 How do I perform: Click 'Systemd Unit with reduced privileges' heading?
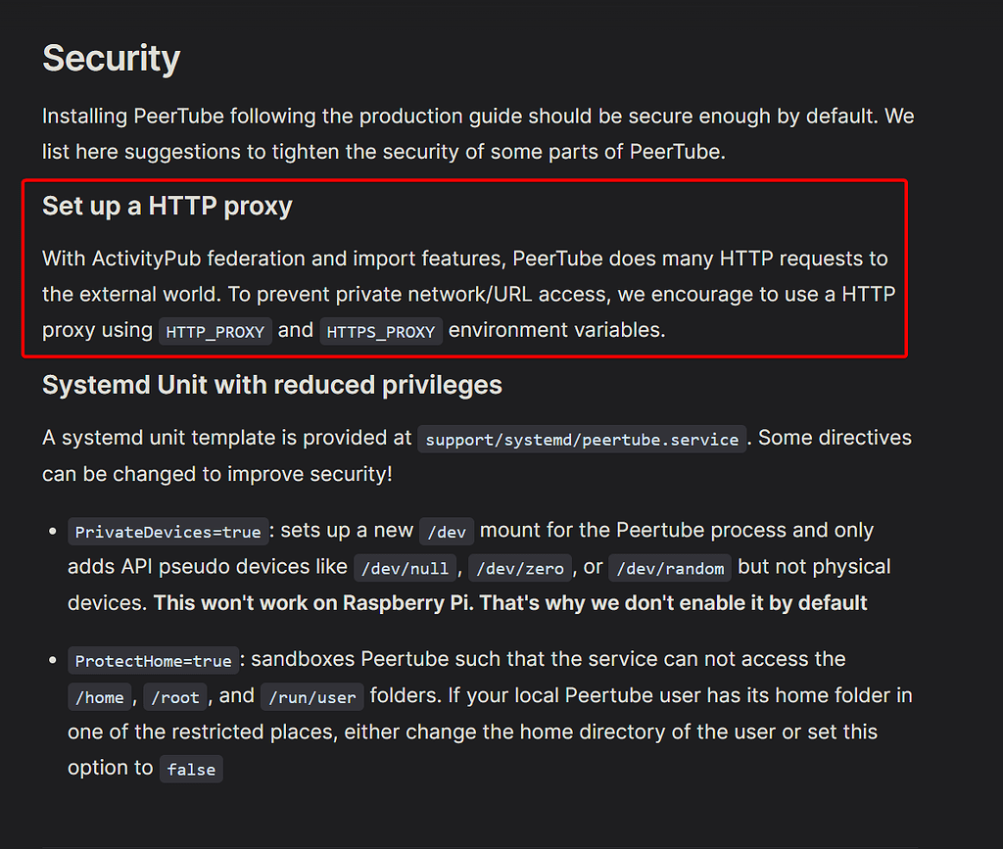click(272, 385)
